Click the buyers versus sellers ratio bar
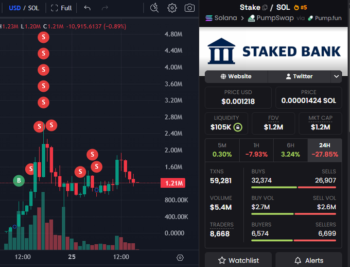This screenshot has height=267, width=350. click(x=293, y=241)
